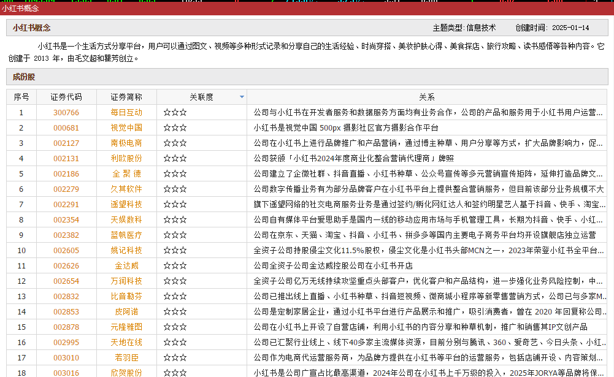614x377 pixels.
Task: Click the star rating in 元隆雅图 row
Action: tap(175, 327)
